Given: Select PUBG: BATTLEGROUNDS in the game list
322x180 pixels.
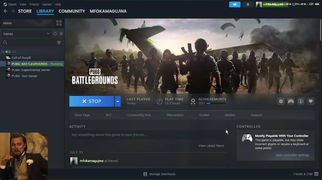Looking at the screenshot, I should [x=32, y=64].
